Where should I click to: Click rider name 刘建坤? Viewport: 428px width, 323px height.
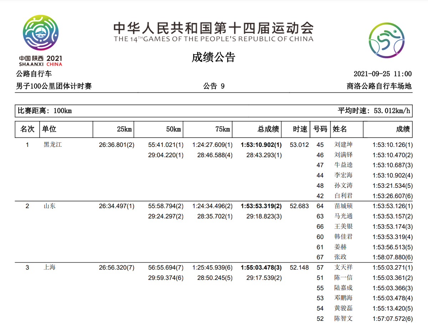coord(344,145)
